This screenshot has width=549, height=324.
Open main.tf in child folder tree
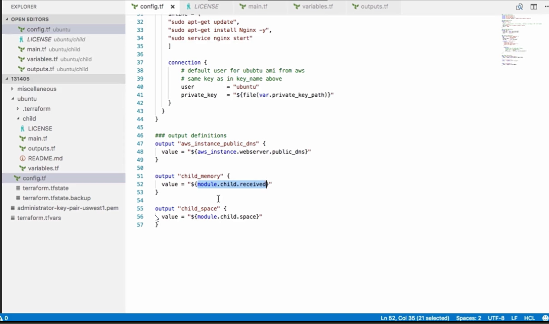click(64, 139)
